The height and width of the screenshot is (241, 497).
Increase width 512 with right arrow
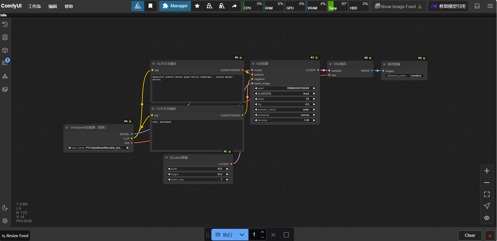227,169
